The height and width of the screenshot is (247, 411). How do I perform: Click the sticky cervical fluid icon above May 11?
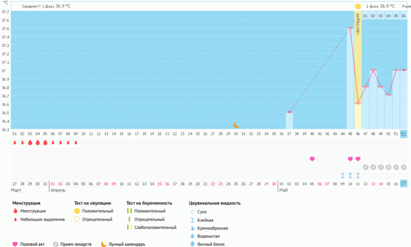[358, 175]
